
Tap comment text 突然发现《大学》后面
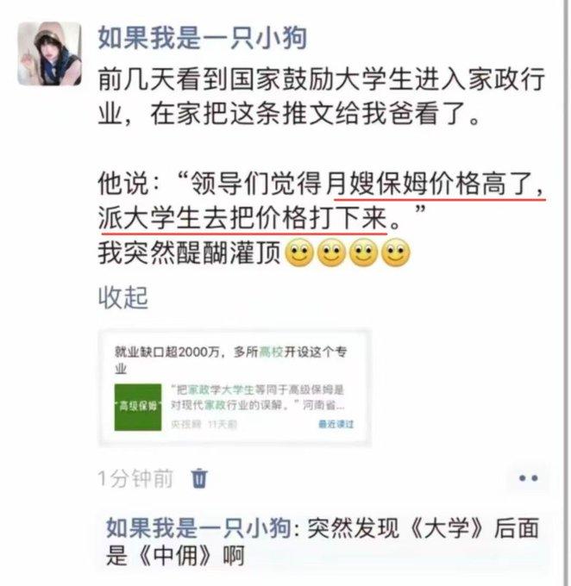424,528
